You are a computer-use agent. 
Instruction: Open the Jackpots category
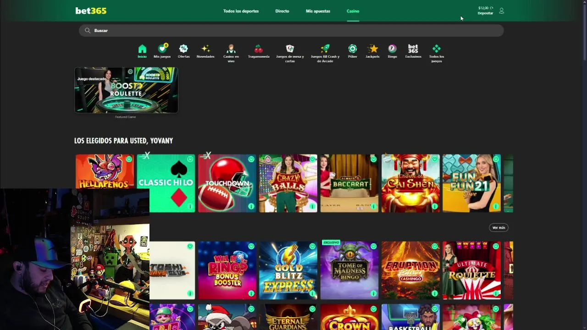[372, 51]
